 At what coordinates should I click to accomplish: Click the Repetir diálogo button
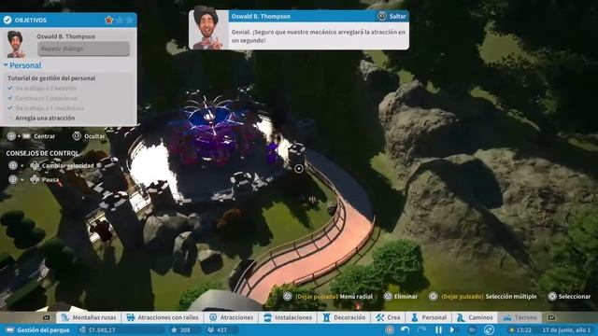click(x=83, y=49)
